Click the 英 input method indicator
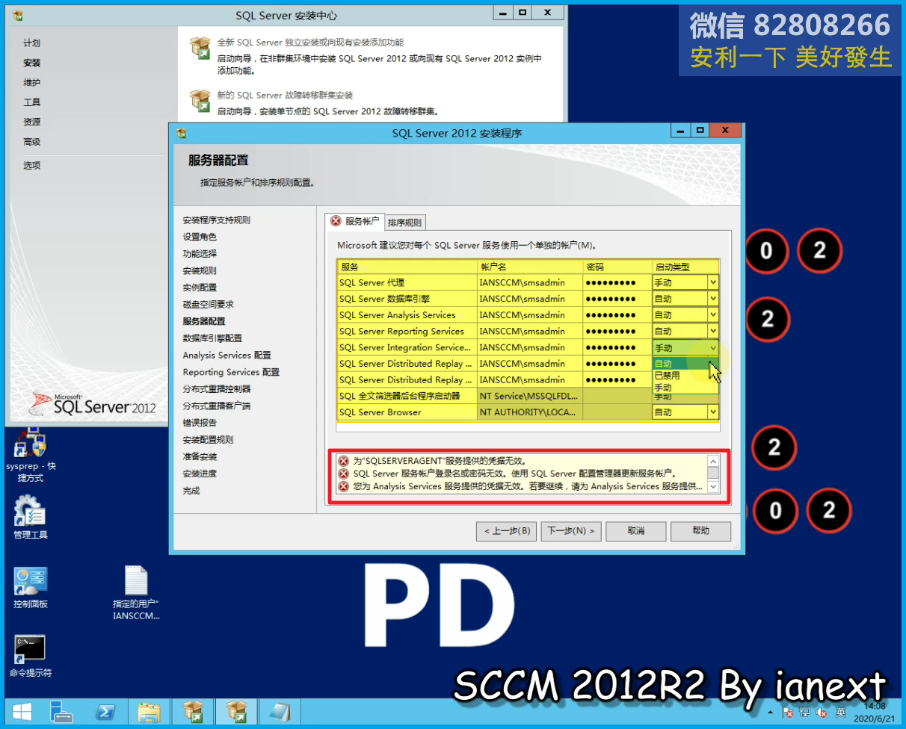The width and height of the screenshot is (906, 729). pyautogui.click(x=841, y=713)
